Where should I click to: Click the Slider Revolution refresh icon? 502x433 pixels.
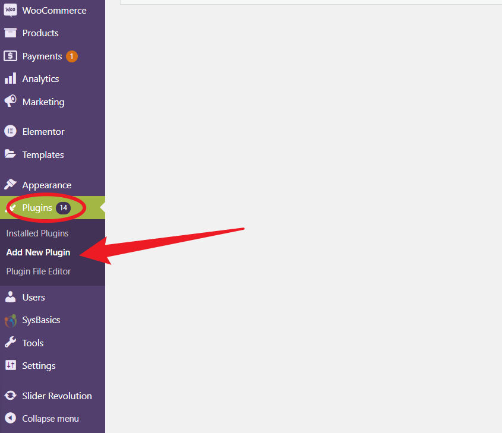(10, 396)
